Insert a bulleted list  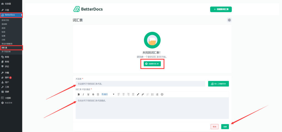[153, 94]
